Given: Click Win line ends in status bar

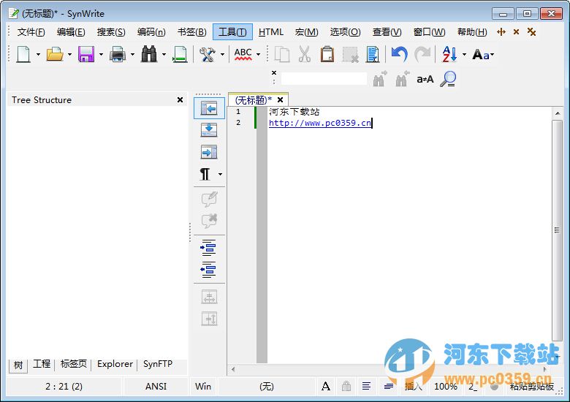Looking at the screenshot, I should [203, 387].
